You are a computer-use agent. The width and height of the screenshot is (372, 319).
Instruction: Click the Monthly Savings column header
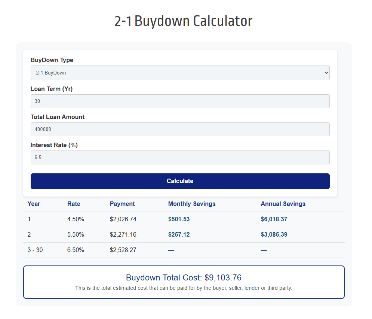[x=192, y=204]
